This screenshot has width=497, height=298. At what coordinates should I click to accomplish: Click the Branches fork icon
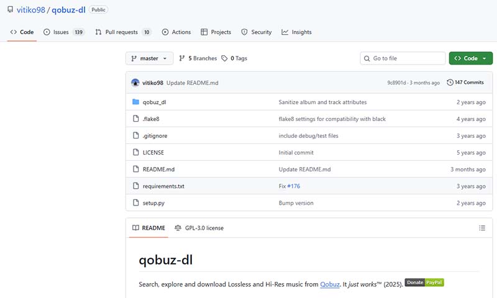click(x=182, y=58)
